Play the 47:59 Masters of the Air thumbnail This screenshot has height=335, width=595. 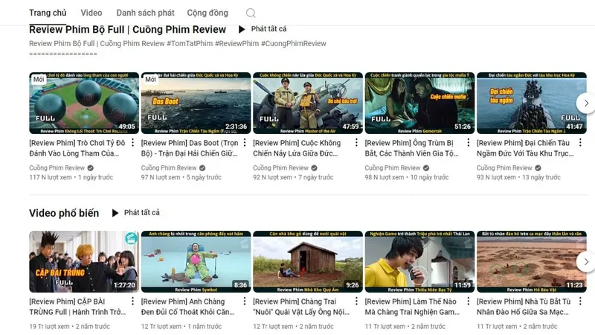coord(308,103)
